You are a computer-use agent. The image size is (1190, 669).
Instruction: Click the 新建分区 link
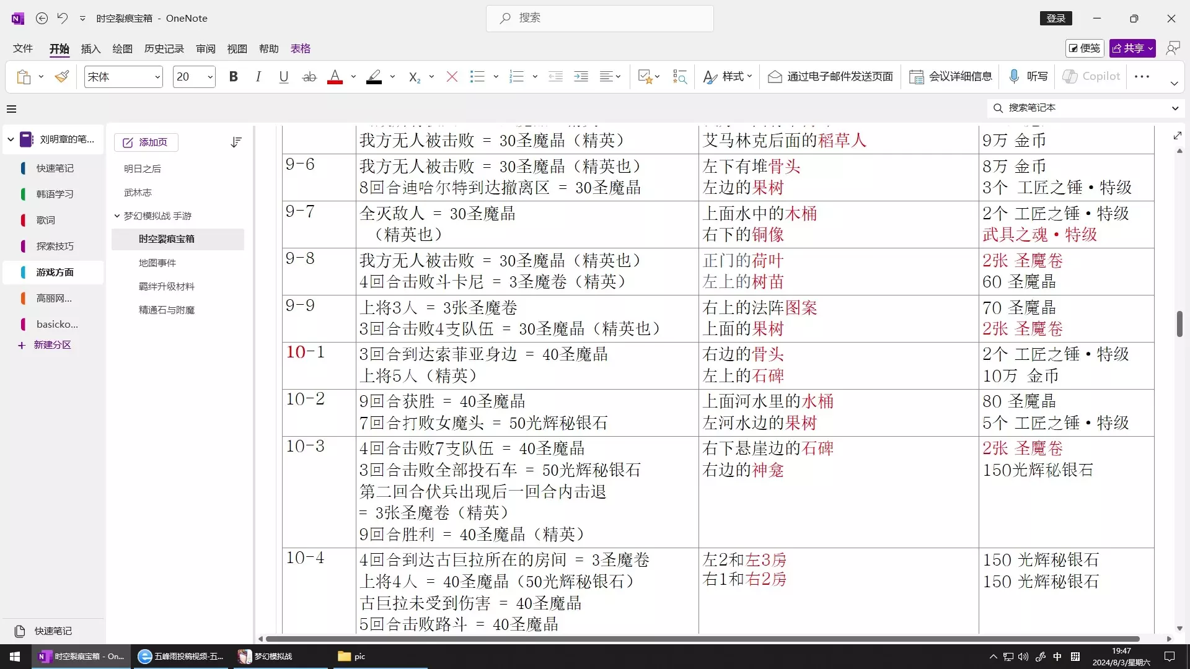(x=52, y=345)
